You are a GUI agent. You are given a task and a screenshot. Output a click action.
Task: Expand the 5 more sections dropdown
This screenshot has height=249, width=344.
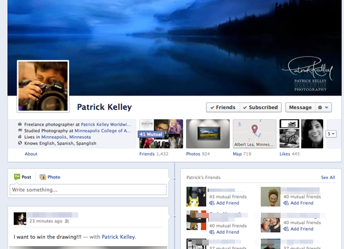(331, 134)
